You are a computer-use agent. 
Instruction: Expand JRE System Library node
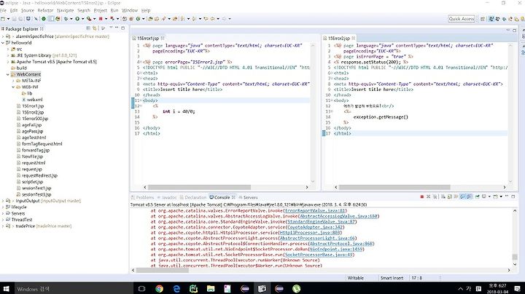[x=8, y=55]
